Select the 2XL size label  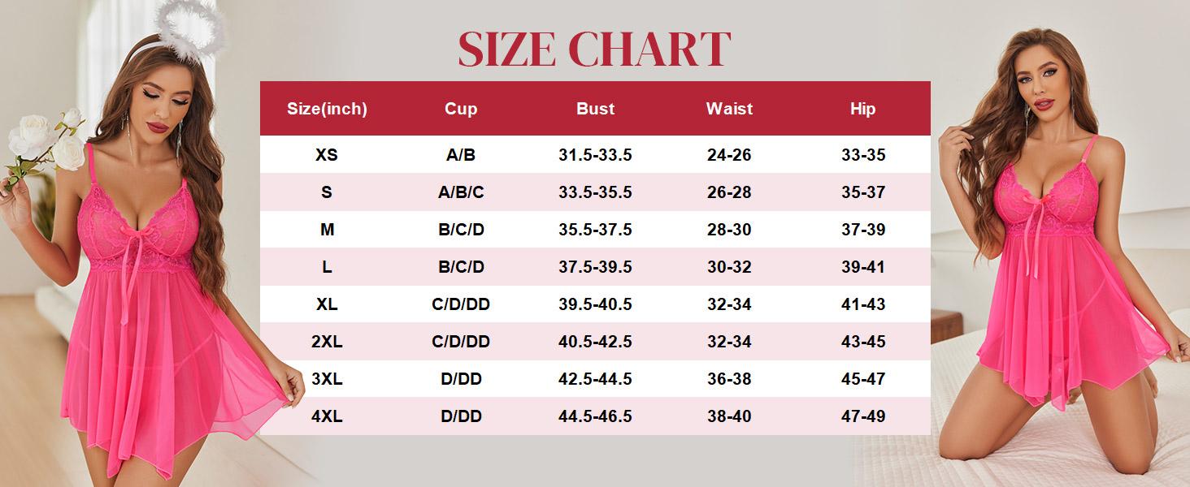tap(327, 342)
